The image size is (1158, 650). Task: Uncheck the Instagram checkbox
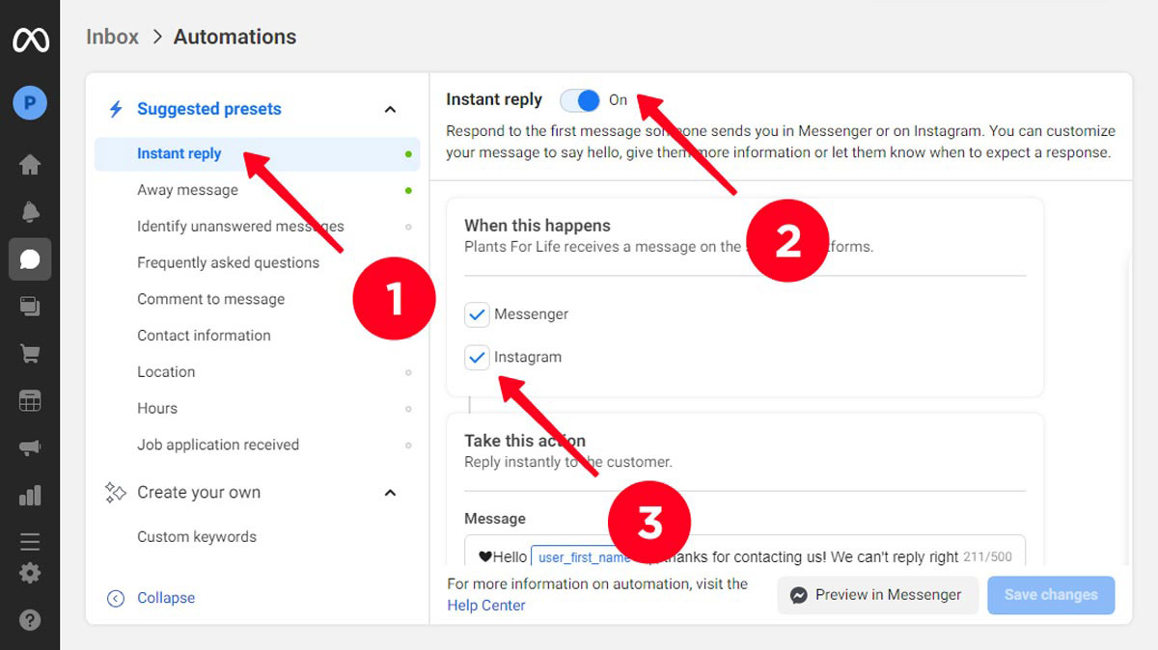click(x=477, y=357)
